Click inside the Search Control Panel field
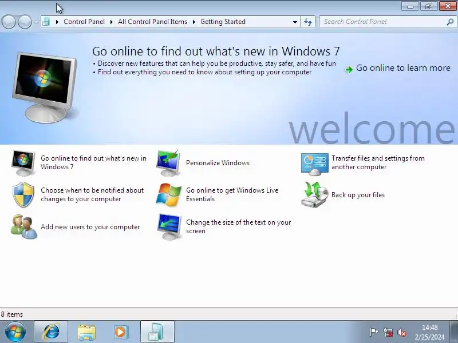458x343 pixels. [x=382, y=22]
